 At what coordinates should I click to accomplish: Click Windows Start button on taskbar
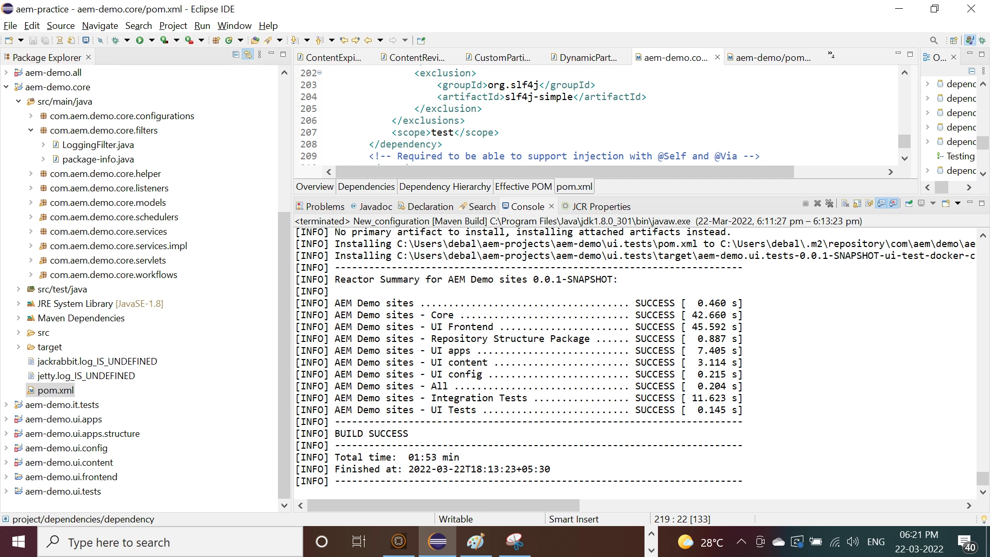coord(19,542)
